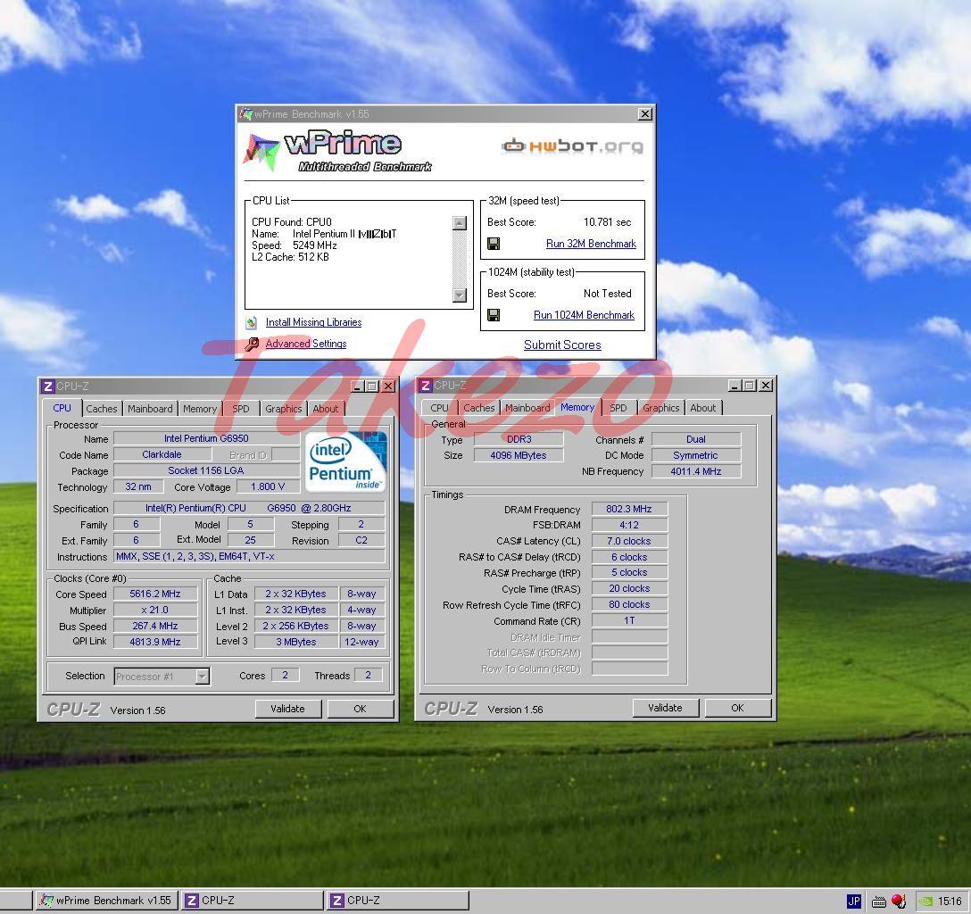Click the JP language indicator in tray
The width and height of the screenshot is (971, 914).
854,901
